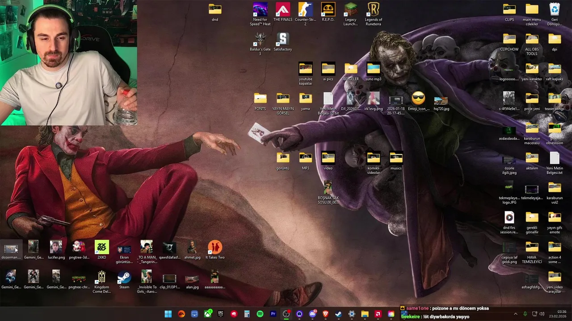Select the ahmet.jpg image
The width and height of the screenshot is (572, 321).
tap(192, 250)
